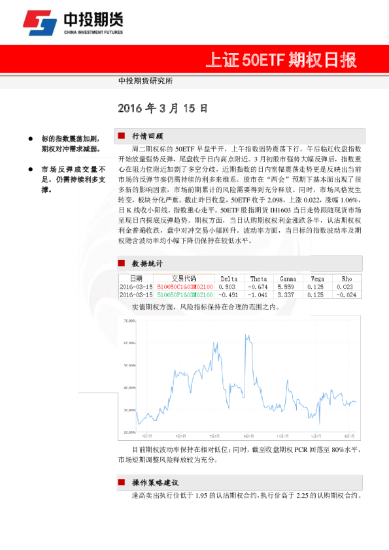The height and width of the screenshot is (550, 389).
Task: Click the Vega column header
Action: (x=317, y=279)
